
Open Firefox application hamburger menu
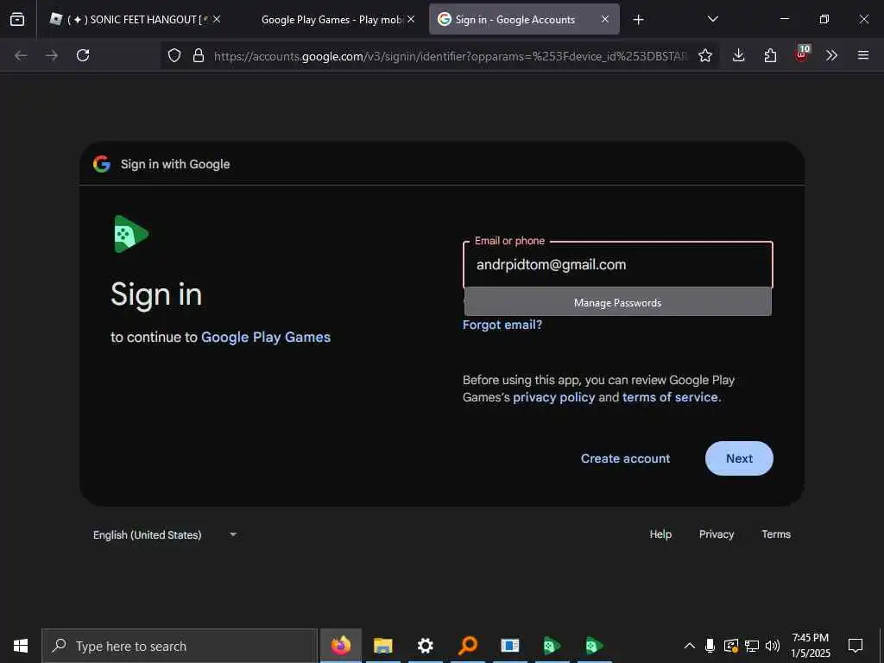coord(863,55)
